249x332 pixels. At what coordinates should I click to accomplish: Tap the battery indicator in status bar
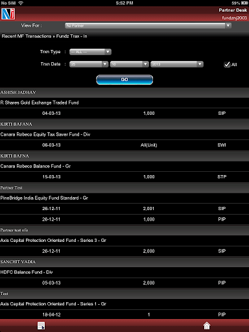click(x=244, y=3)
